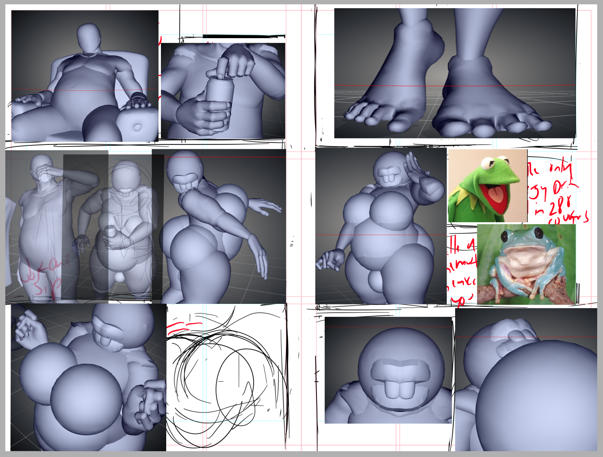Image resolution: width=603 pixels, height=457 pixels.
Task: Select the translucent figure drinking from a can
Action: [x=57, y=226]
